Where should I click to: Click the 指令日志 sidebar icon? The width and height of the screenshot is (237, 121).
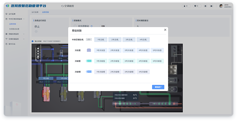(6, 44)
